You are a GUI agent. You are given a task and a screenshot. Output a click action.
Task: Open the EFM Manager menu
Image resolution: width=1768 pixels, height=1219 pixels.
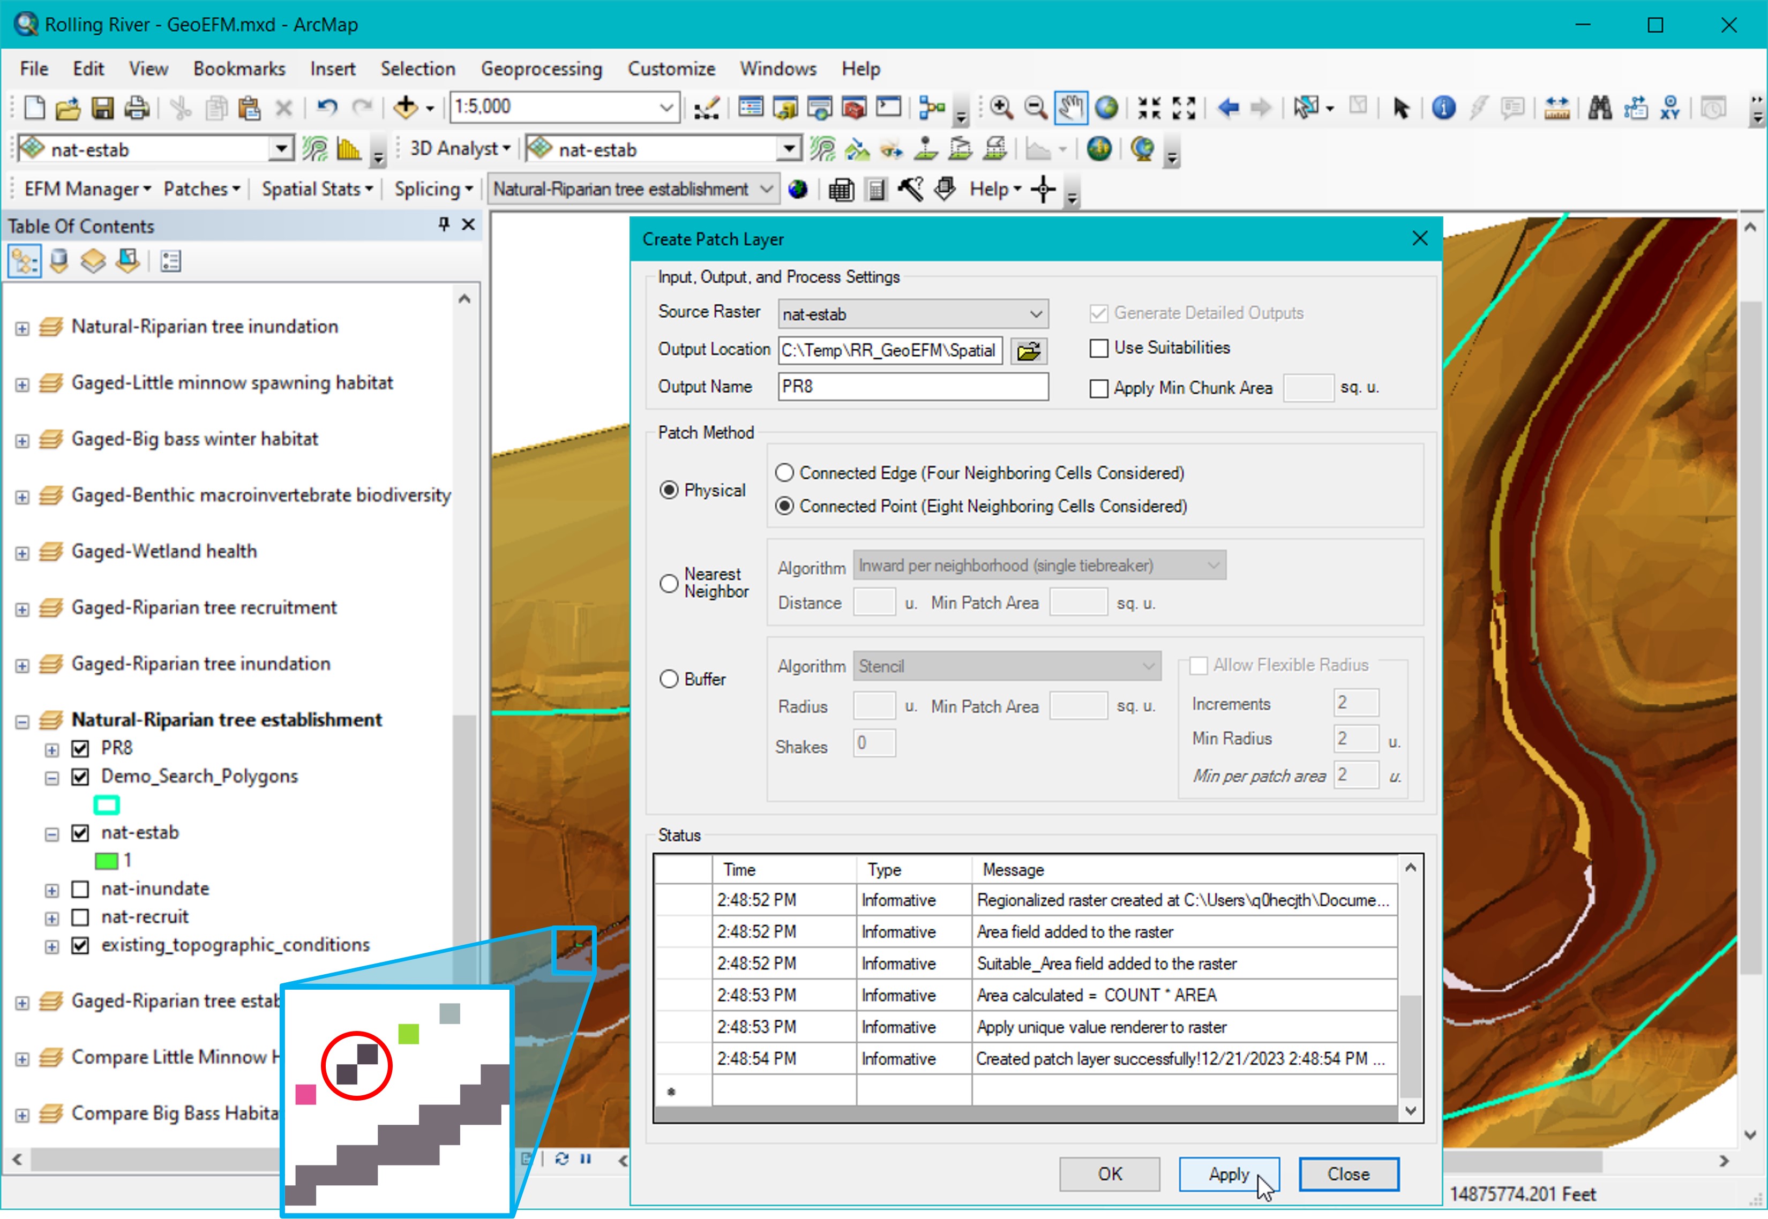[x=86, y=189]
